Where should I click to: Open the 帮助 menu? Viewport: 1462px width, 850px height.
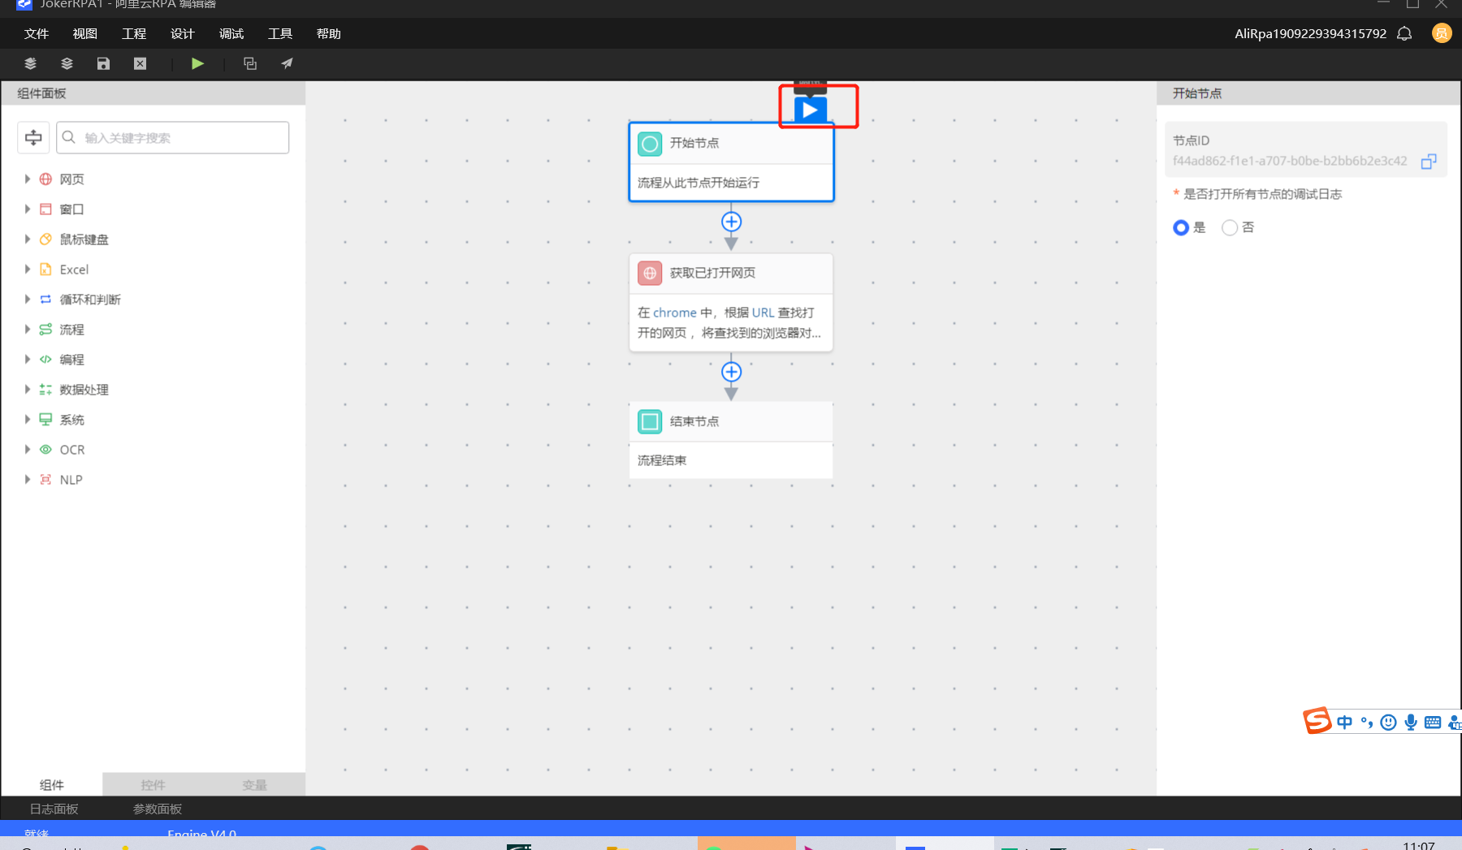[329, 33]
